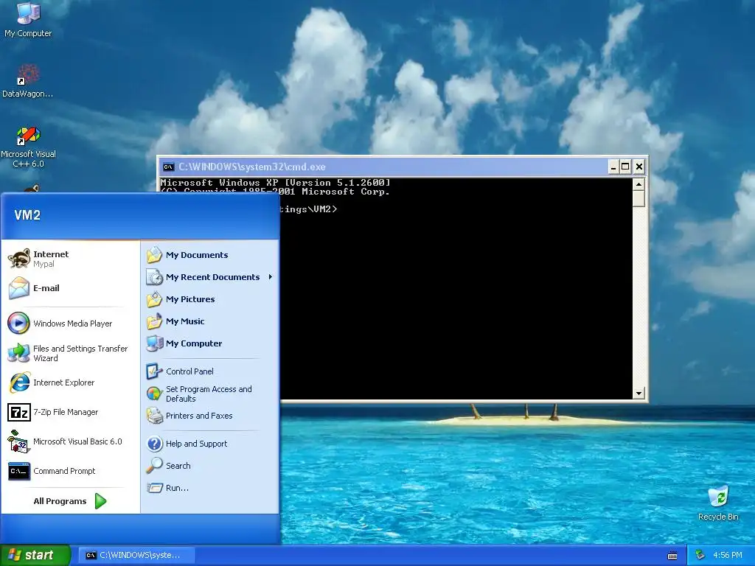Open Printers and Faxes
The image size is (755, 566).
209,416
